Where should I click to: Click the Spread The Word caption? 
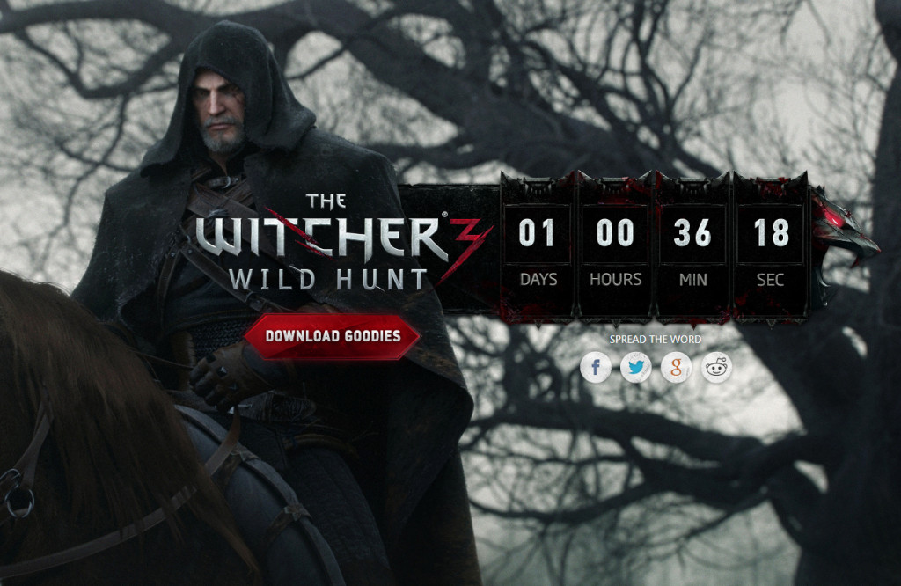tap(655, 340)
